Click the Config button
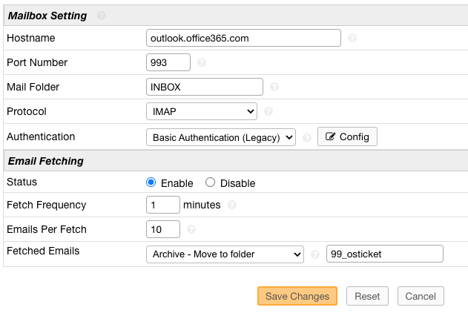 point(347,136)
